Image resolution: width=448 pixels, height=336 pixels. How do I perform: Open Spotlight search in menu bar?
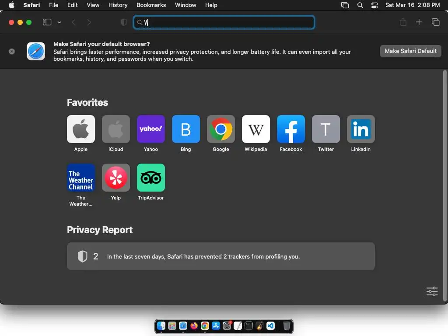[x=360, y=5]
